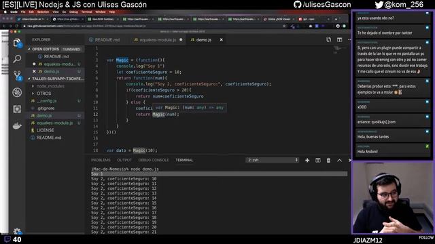Split the editor to the right

[340, 40]
